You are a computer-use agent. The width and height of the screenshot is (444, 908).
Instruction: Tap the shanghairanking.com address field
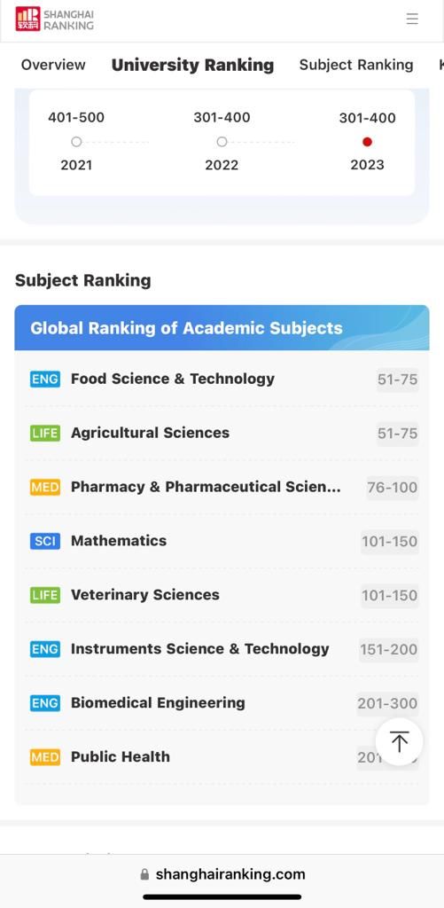pos(222,874)
